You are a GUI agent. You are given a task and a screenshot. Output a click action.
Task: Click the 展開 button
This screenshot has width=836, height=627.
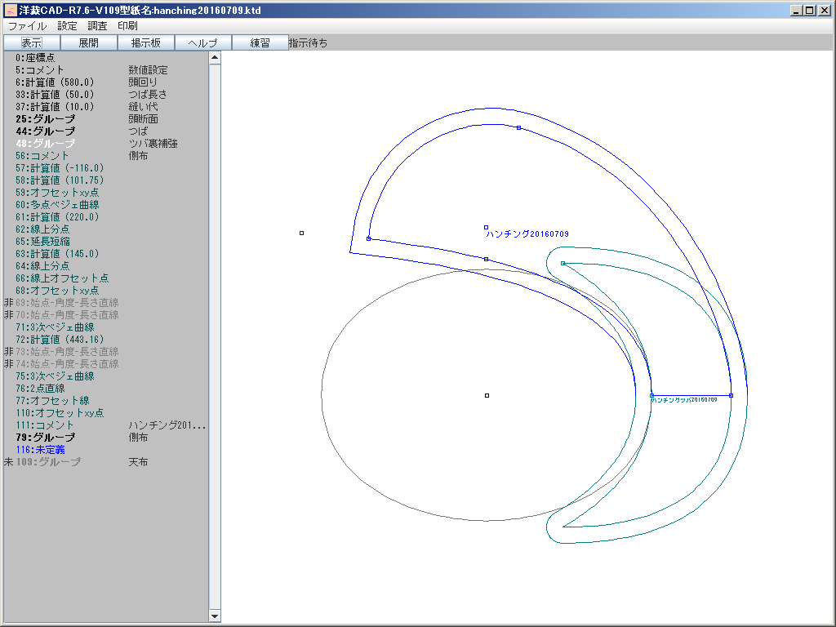88,42
